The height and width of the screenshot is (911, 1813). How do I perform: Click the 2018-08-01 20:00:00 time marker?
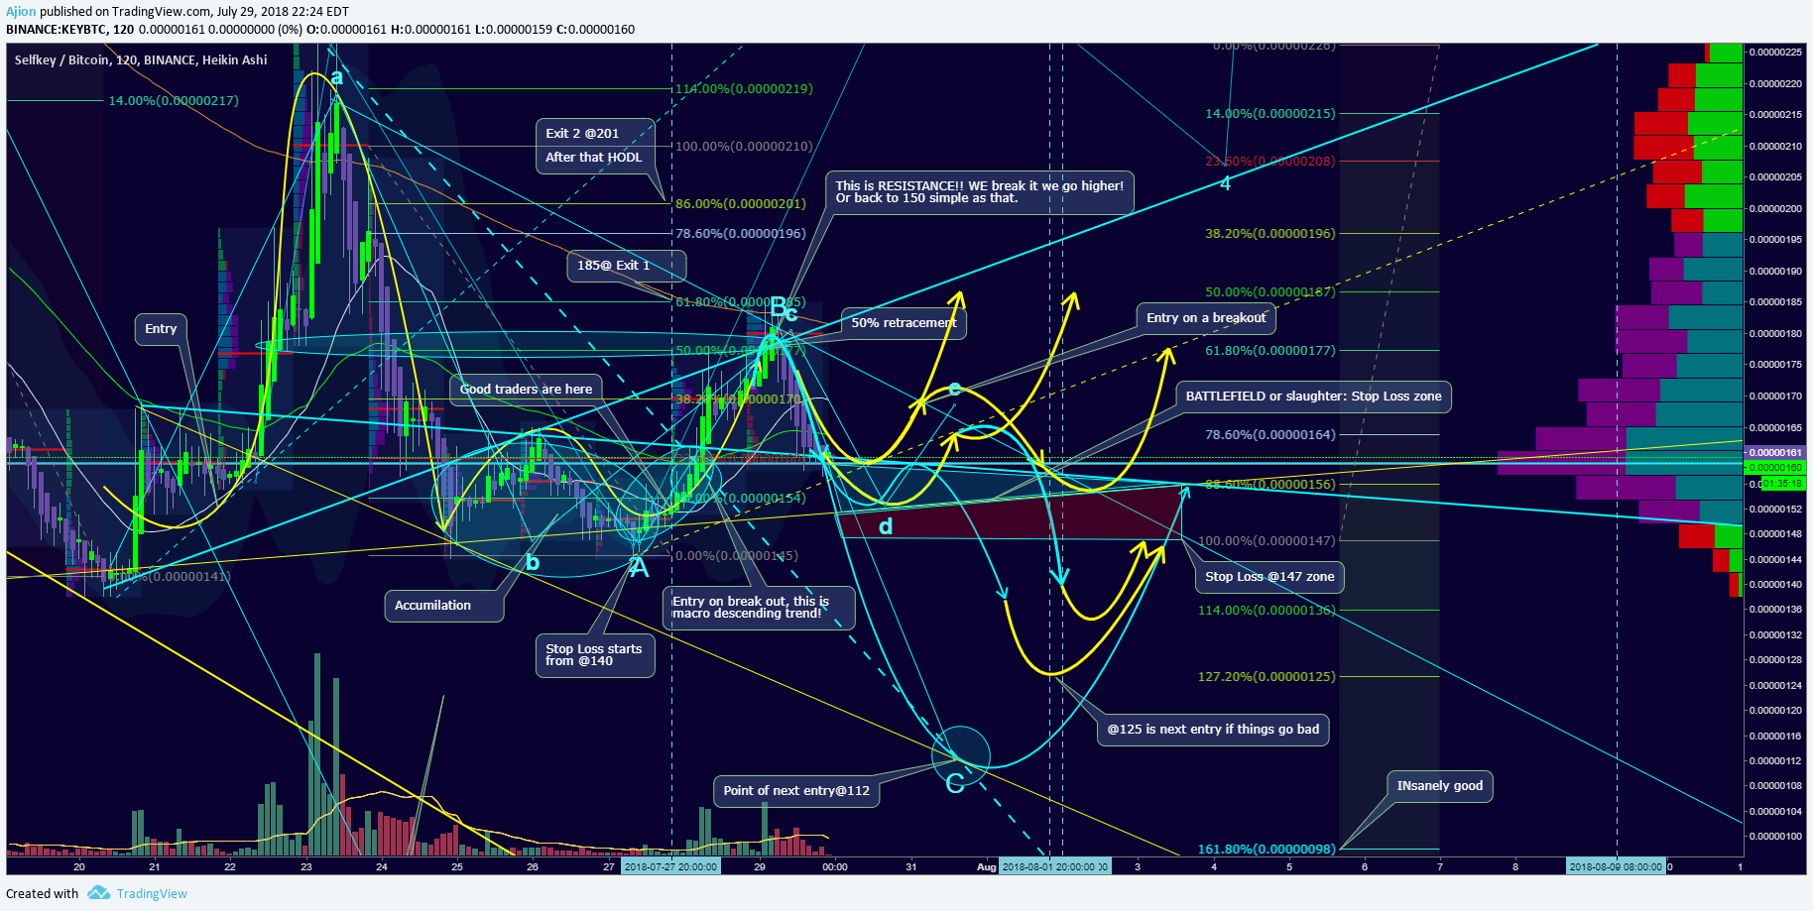click(1054, 866)
